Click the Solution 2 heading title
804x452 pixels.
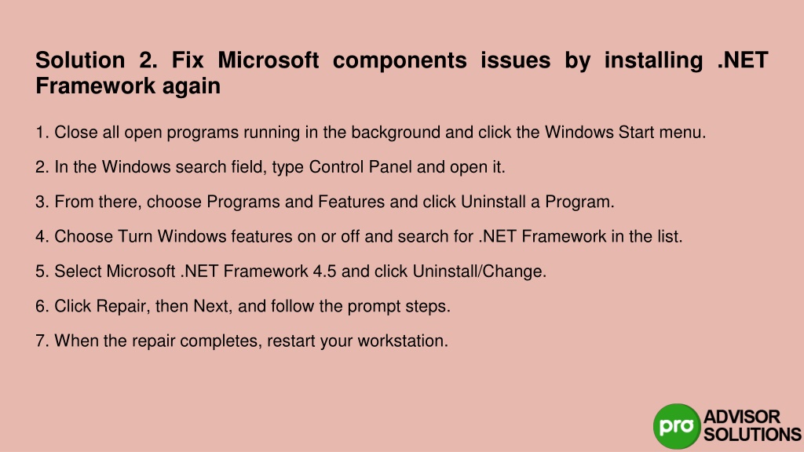tap(401, 73)
